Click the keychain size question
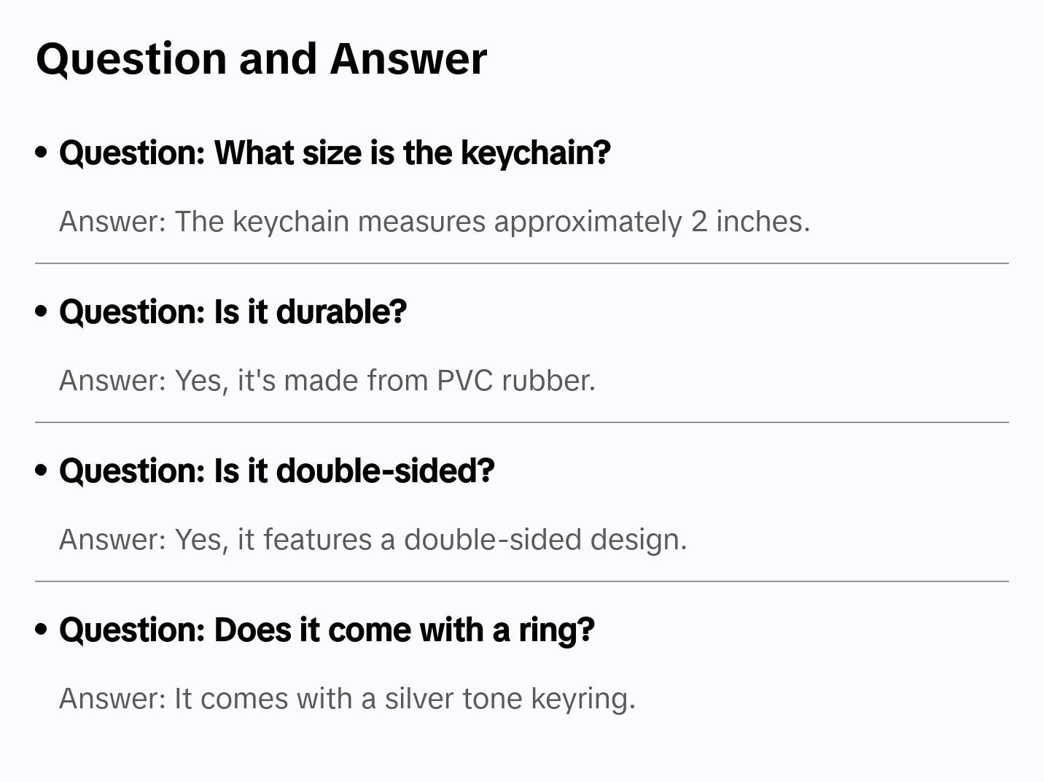The image size is (1044, 782). pos(335,153)
